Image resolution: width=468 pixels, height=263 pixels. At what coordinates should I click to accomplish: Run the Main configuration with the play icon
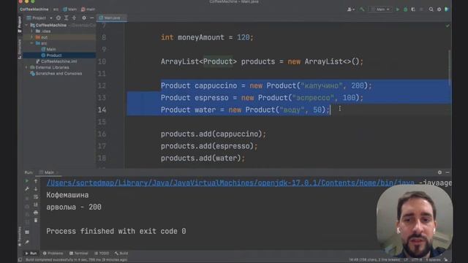397,9
